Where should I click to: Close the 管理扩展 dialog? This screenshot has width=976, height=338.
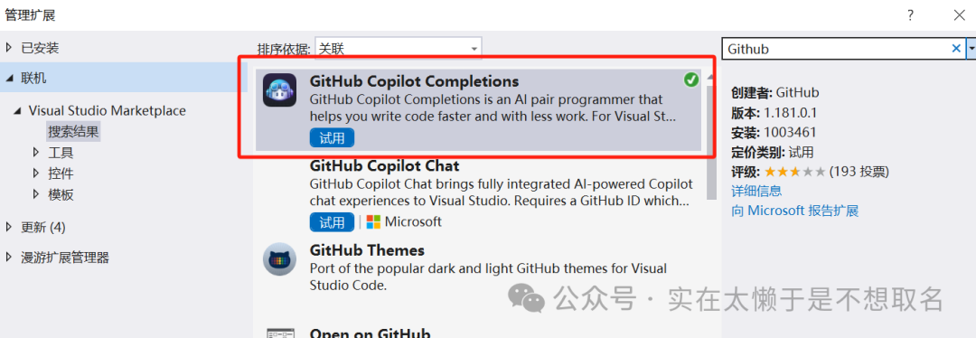[959, 15]
